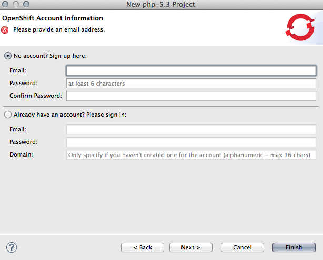Cancel the new project wizard
Screen dimensions: 323x260
click(242, 247)
